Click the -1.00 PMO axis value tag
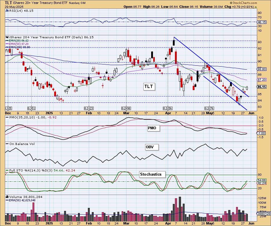Image resolution: width=271 pixels, height=226 pixels. click(x=261, y=133)
